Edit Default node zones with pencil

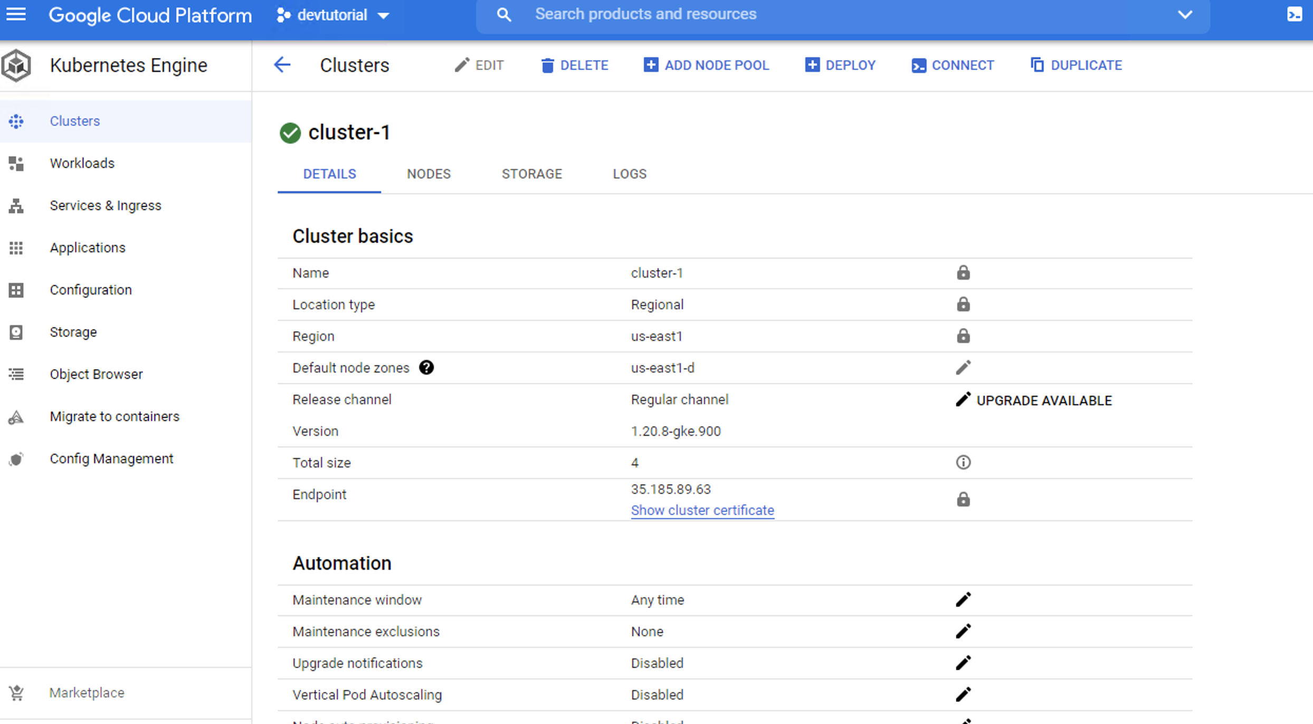[963, 367]
